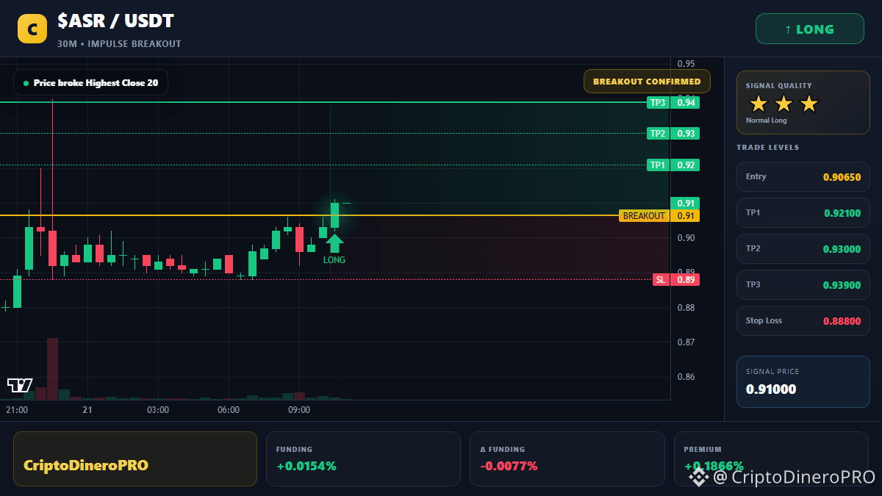Screen dimensions: 882x496
Task: Click the 03:00 time axis label
Action: click(158, 410)
